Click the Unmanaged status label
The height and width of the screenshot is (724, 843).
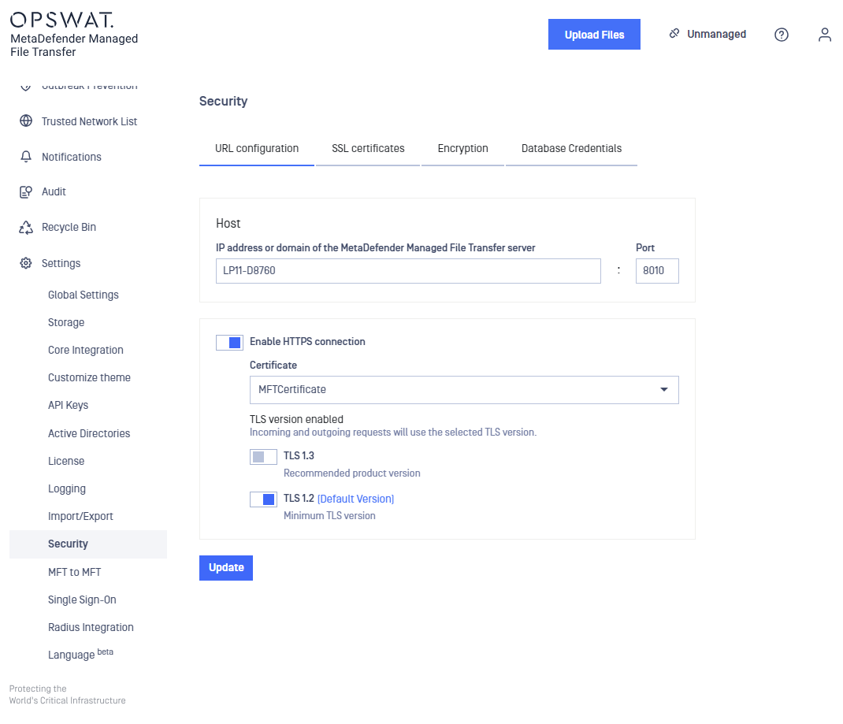pos(716,34)
